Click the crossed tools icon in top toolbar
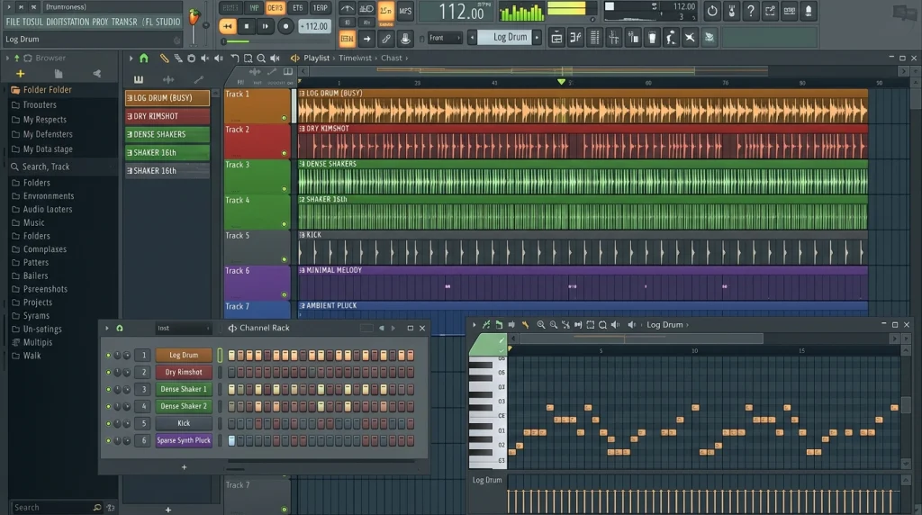The height and width of the screenshot is (515, 922). click(690, 38)
